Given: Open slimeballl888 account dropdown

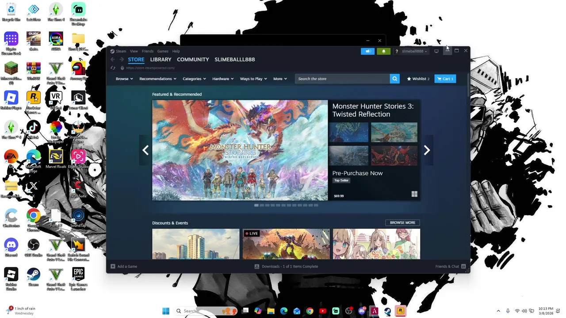Looking at the screenshot, I should coord(414,51).
